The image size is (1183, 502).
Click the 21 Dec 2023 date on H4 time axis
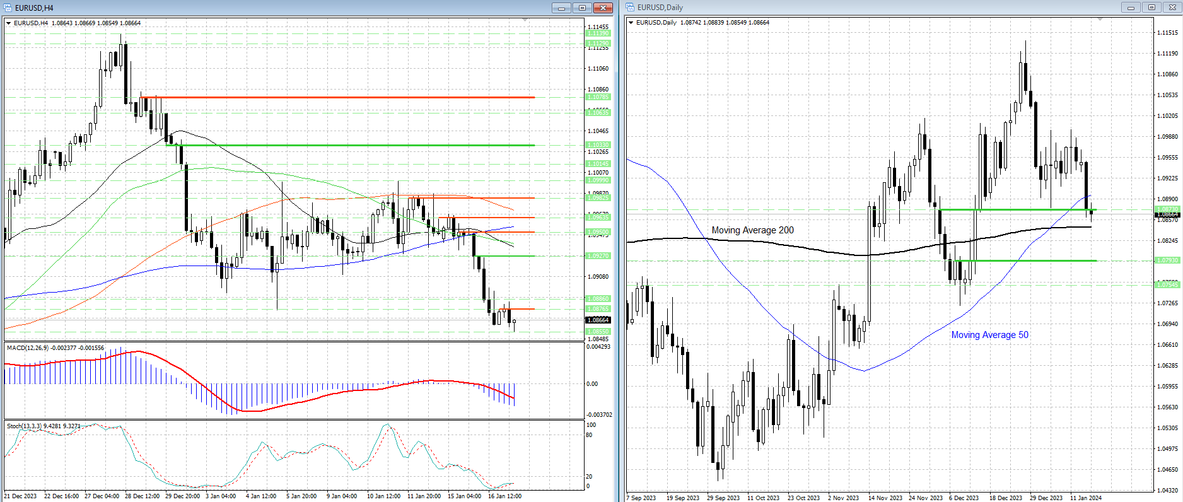point(20,496)
